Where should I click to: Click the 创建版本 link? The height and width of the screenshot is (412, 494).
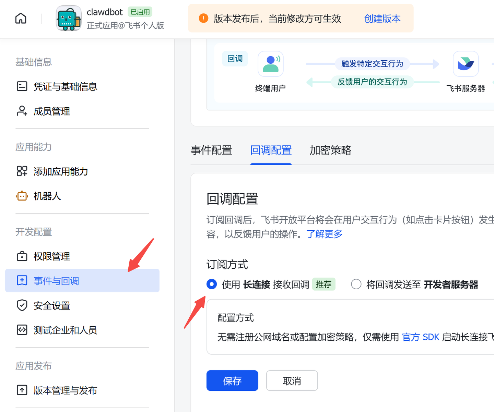click(382, 19)
